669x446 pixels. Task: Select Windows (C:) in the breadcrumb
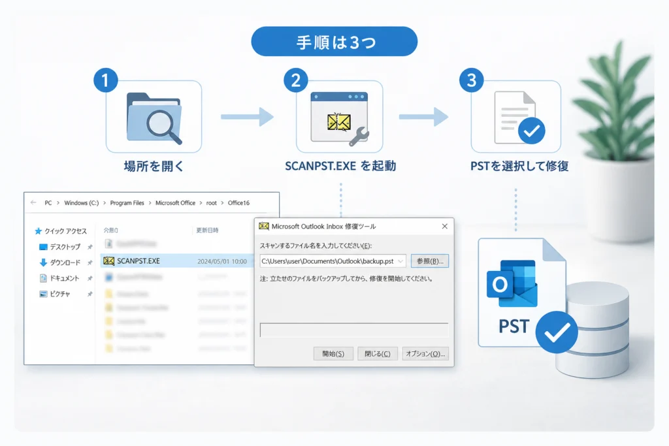[82, 203]
